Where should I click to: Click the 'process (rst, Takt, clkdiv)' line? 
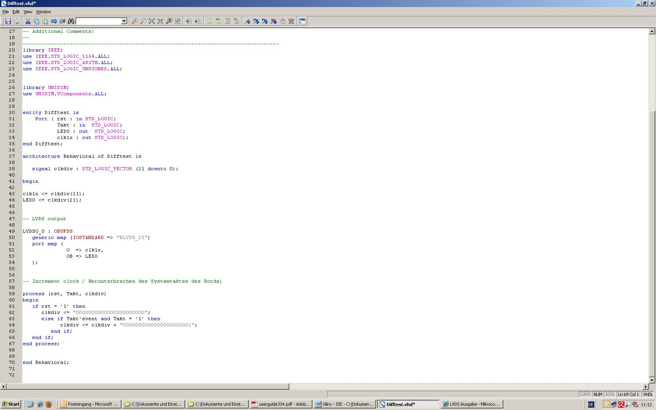click(64, 294)
